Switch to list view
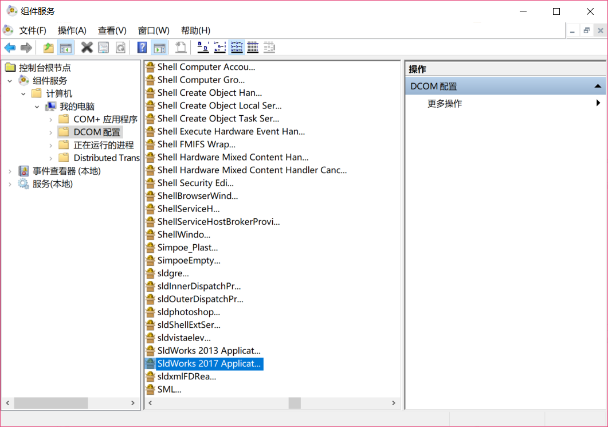Image resolution: width=608 pixels, height=427 pixels. click(237, 48)
